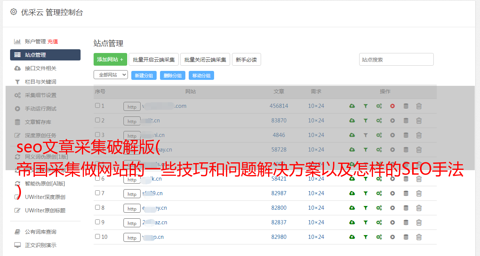Click article count 58421 in row 6
480x256 pixels.
tap(279, 179)
